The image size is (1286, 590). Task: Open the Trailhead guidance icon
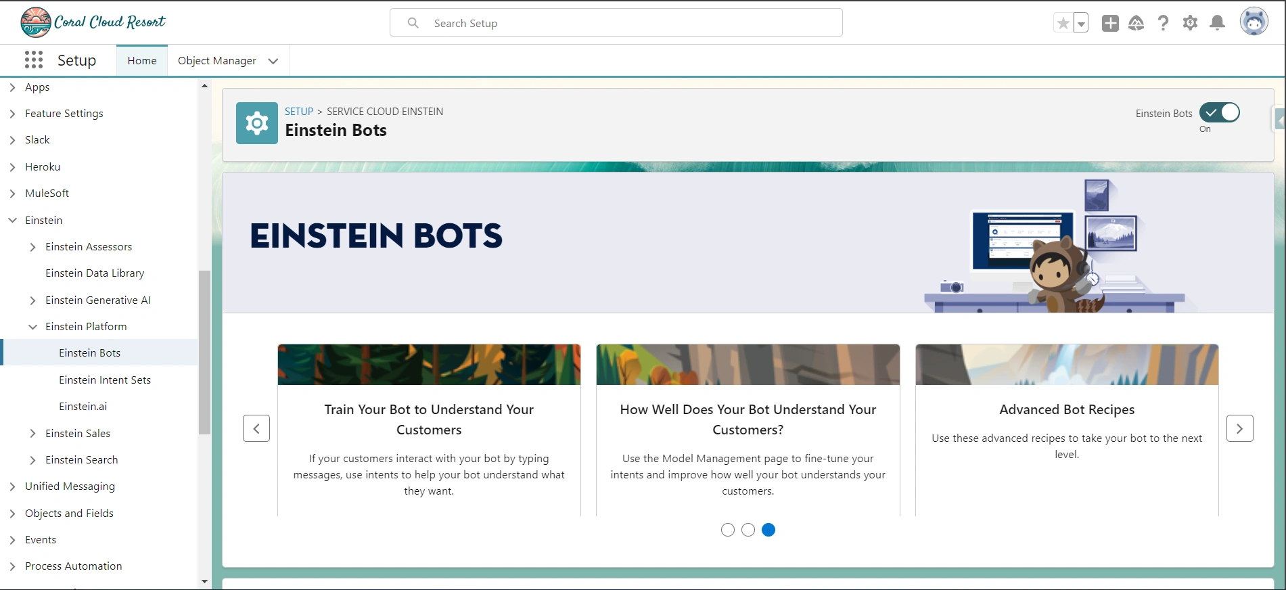coord(1136,24)
